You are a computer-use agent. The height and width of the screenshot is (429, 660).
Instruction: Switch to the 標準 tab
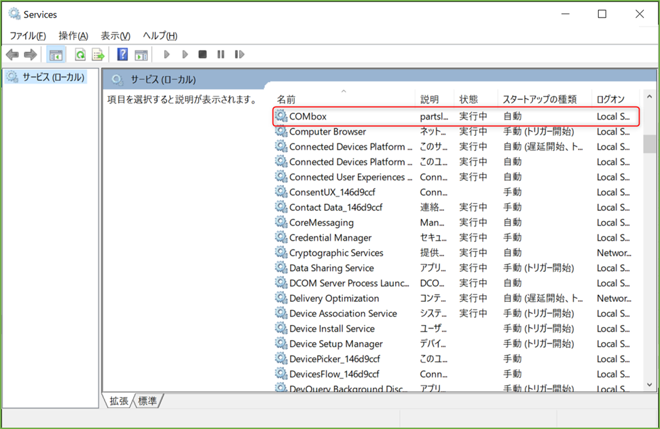147,400
